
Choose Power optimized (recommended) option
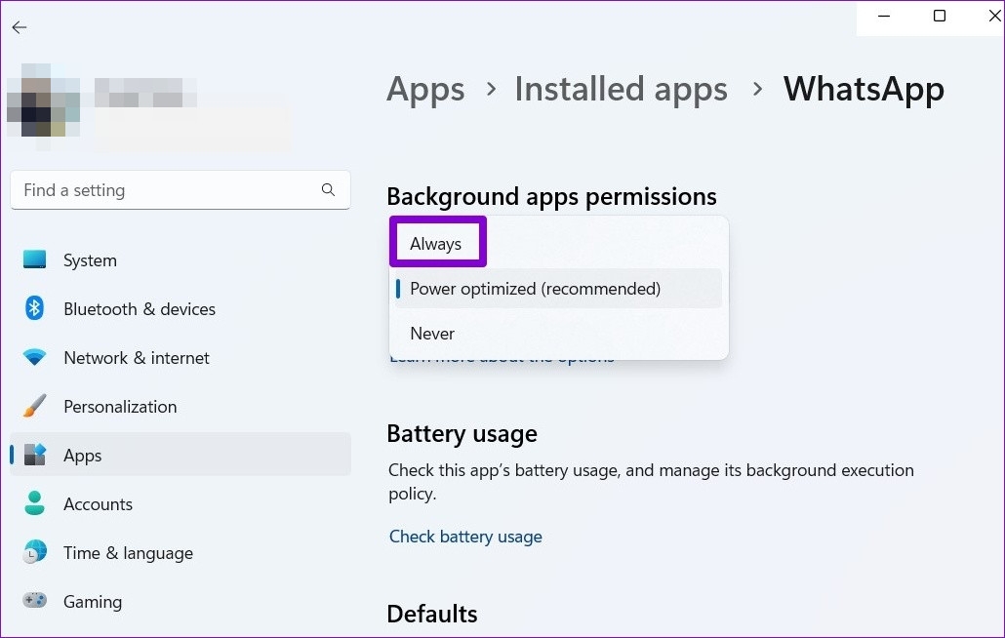point(535,289)
